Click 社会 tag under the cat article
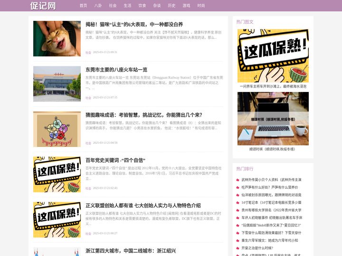Viewport: 342px width, 256px height. click(x=88, y=53)
